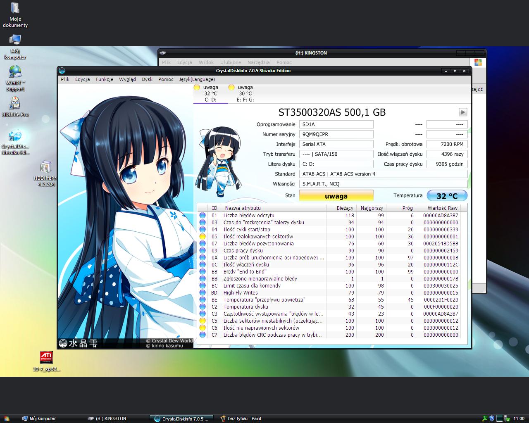Click the temperature 32 tray icon
Image resolution: width=529 pixels, height=423 pixels.
click(x=485, y=418)
